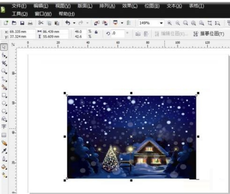Select the Interactive Blend tool

[x=4, y=143]
